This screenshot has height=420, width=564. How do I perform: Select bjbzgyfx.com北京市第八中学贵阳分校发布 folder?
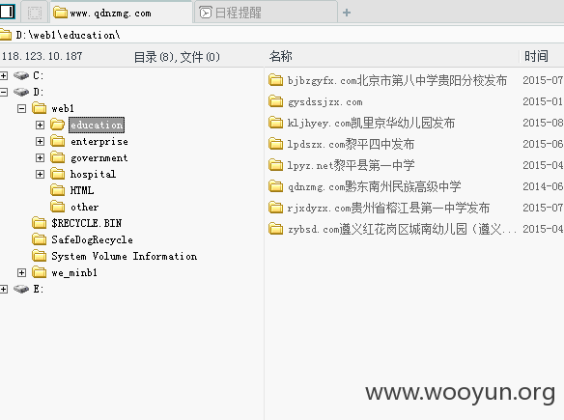click(398, 80)
